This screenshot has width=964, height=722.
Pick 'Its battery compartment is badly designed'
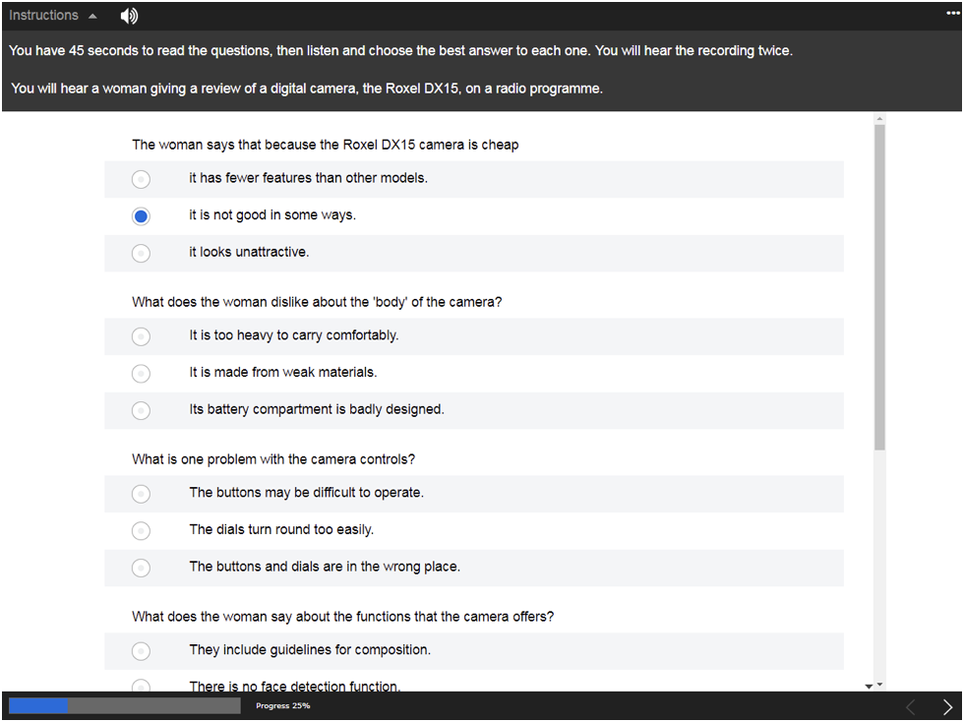pyautogui.click(x=142, y=410)
